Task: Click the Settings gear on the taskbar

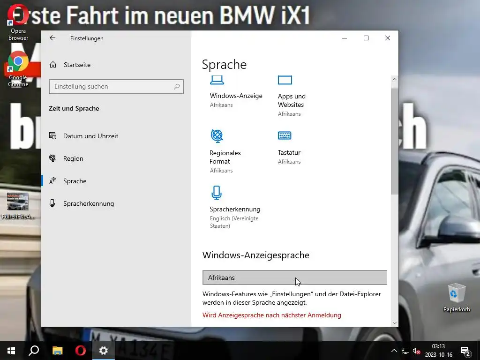Action: (x=104, y=351)
